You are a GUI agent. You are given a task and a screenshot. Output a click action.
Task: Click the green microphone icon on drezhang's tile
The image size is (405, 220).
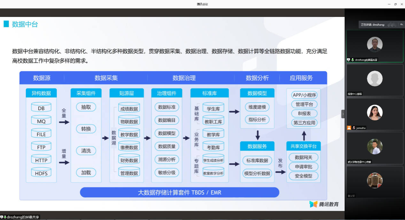coord(353,60)
